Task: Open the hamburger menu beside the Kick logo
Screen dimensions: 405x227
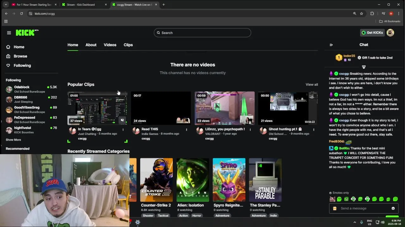Action: click(9, 33)
